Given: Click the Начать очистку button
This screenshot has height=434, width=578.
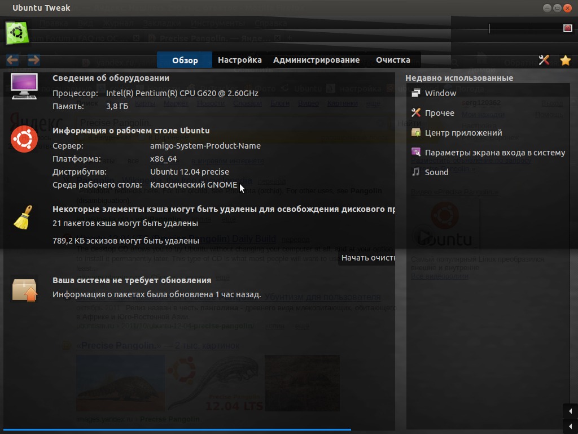Looking at the screenshot, I should click(367, 258).
